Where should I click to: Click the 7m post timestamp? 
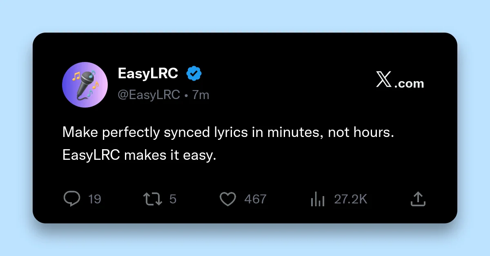pyautogui.click(x=200, y=95)
